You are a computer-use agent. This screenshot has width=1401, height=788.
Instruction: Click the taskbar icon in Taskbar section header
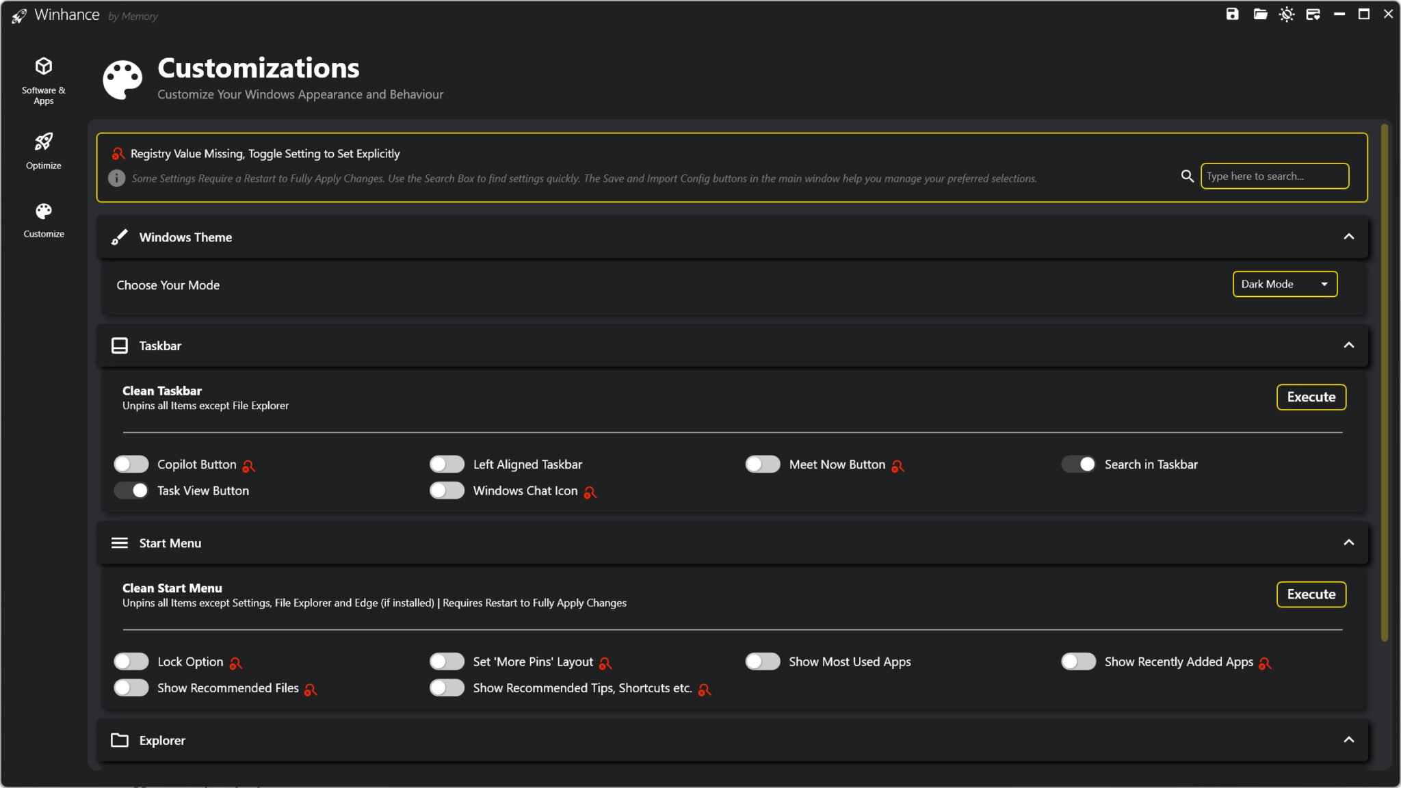tap(120, 345)
